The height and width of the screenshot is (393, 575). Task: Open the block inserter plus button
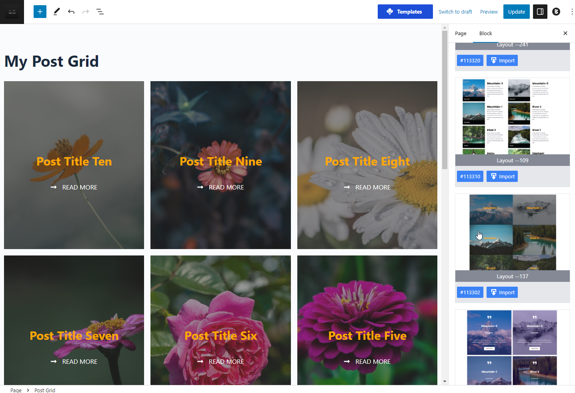pos(40,12)
